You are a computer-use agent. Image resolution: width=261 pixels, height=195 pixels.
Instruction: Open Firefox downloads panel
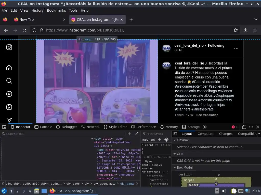tap(245, 30)
